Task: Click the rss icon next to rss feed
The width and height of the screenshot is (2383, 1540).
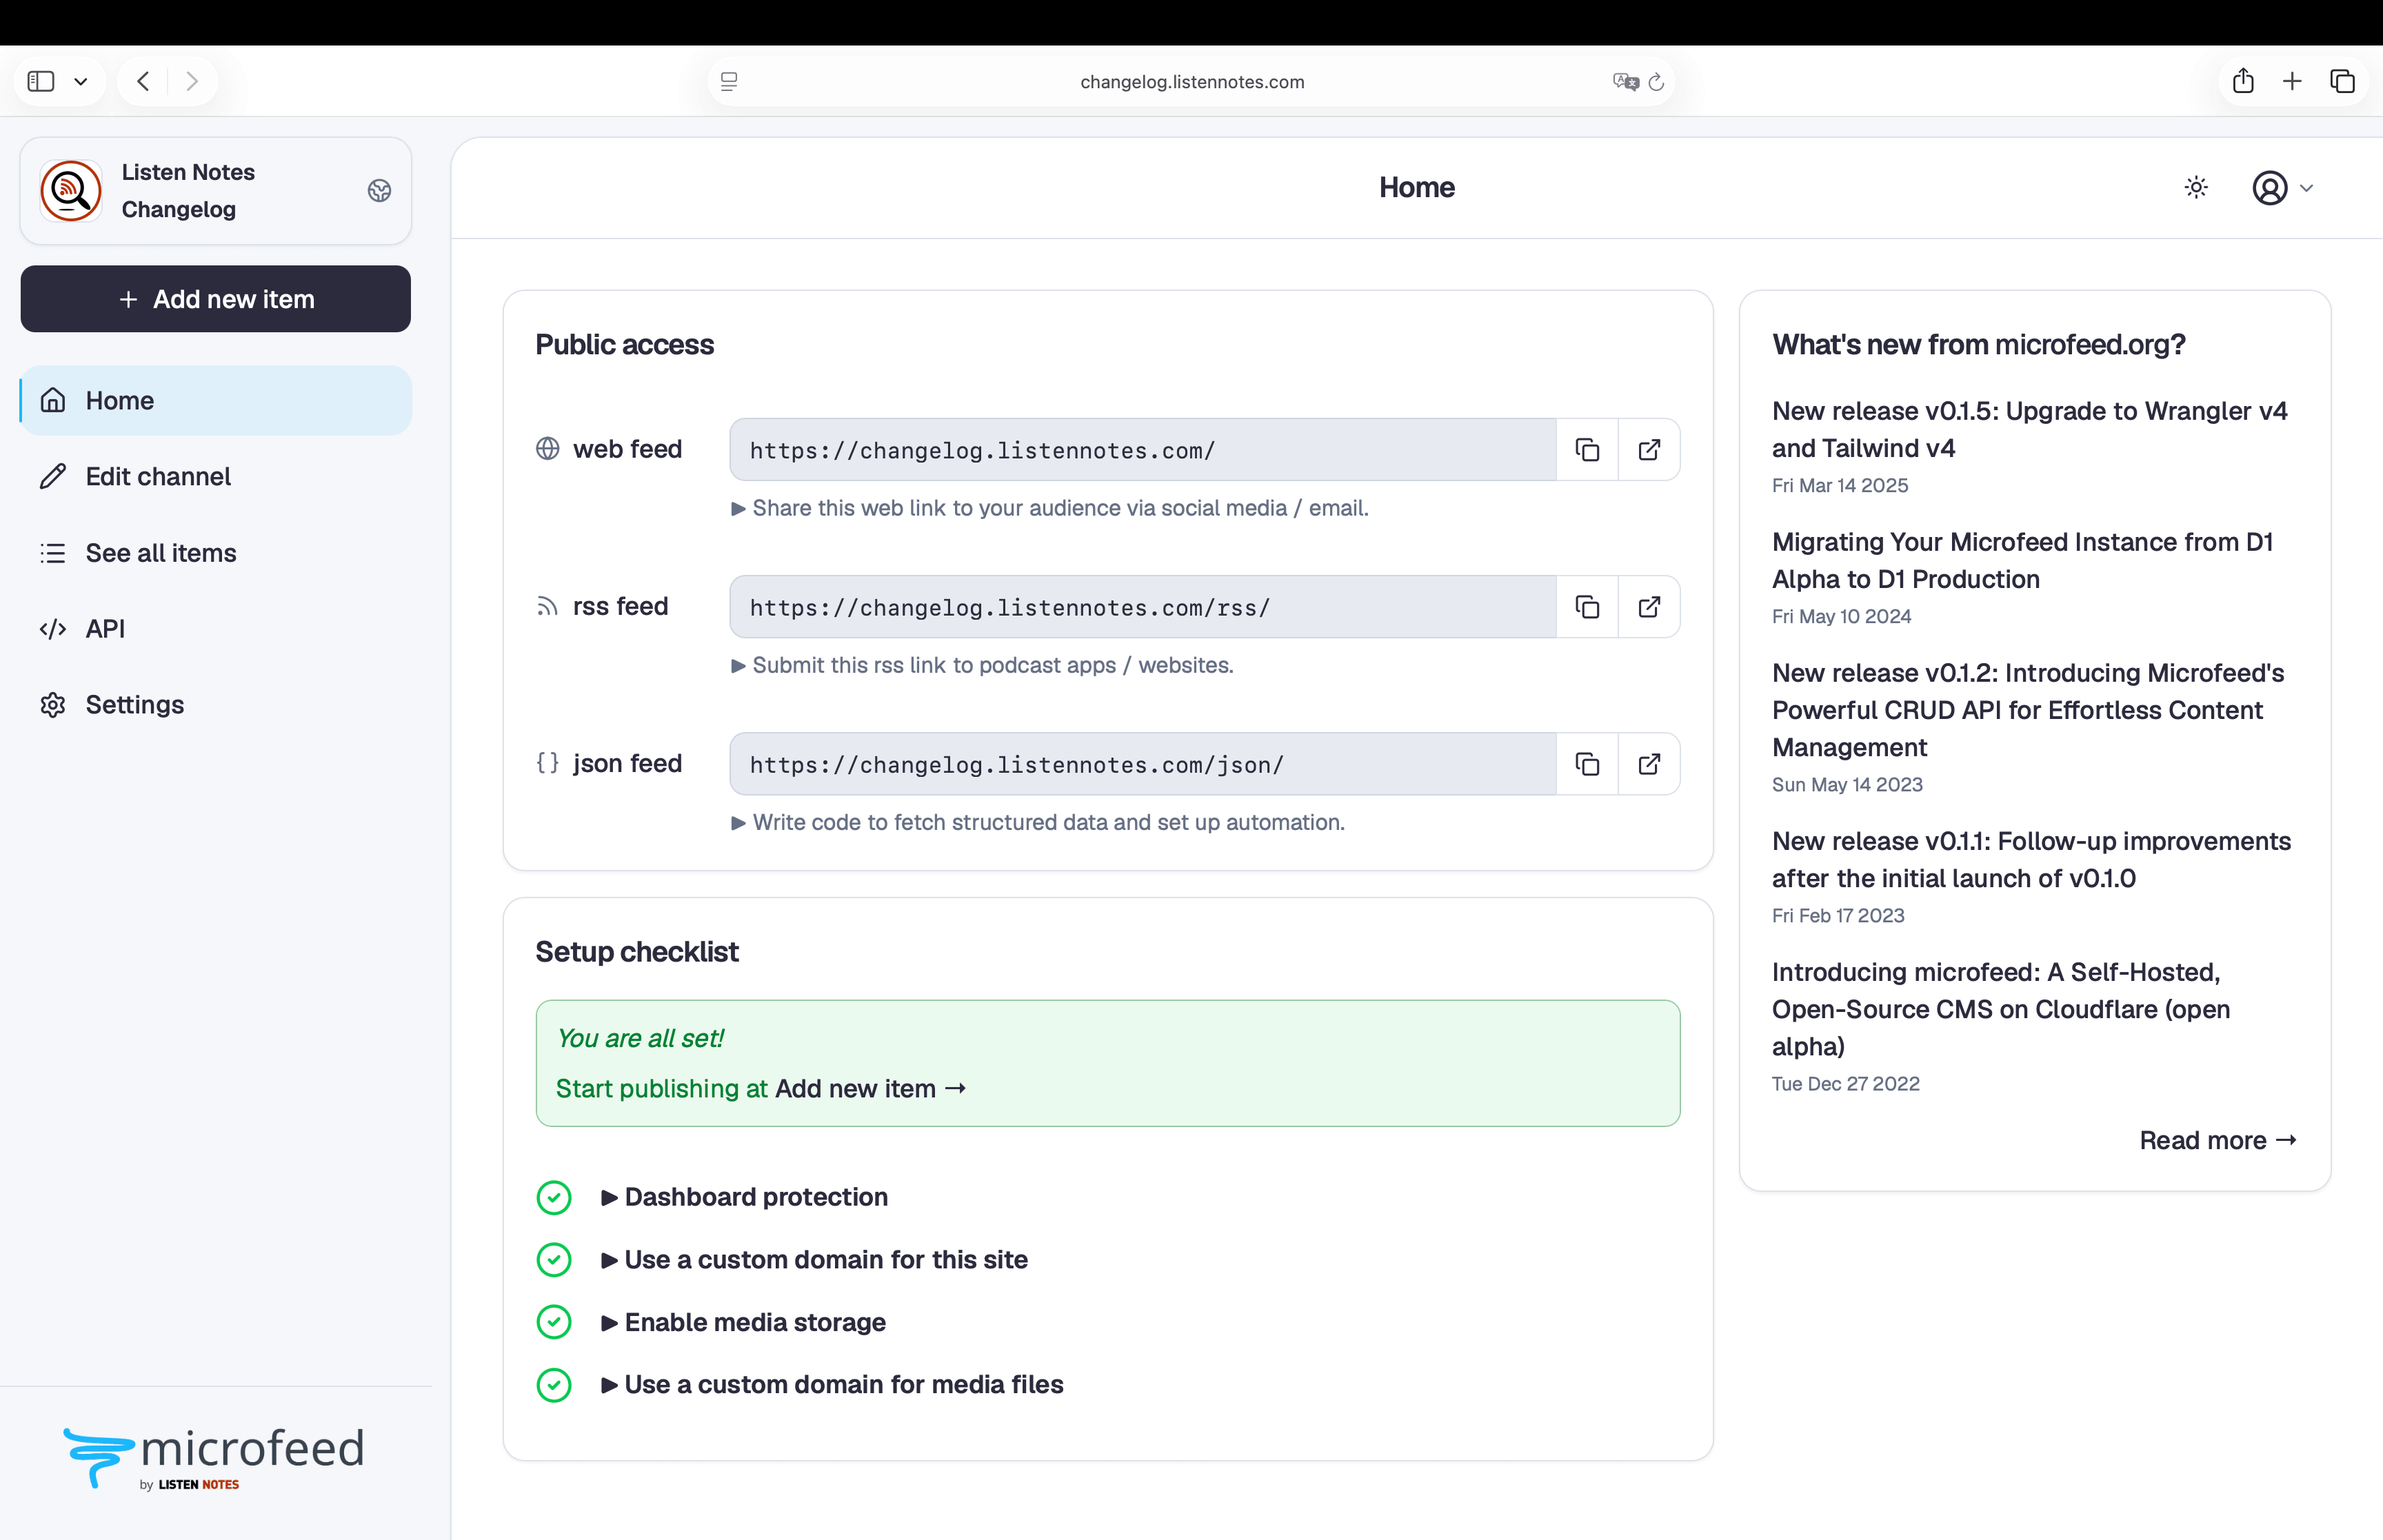Action: [x=548, y=607]
